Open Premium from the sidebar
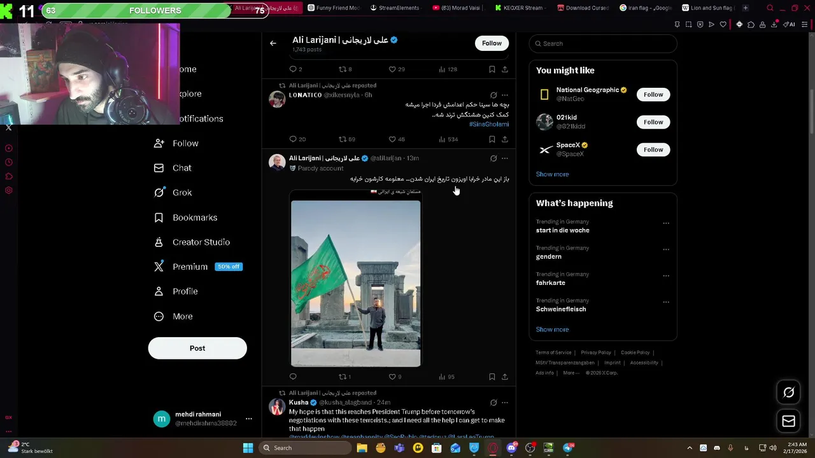The height and width of the screenshot is (458, 815). [x=197, y=267]
